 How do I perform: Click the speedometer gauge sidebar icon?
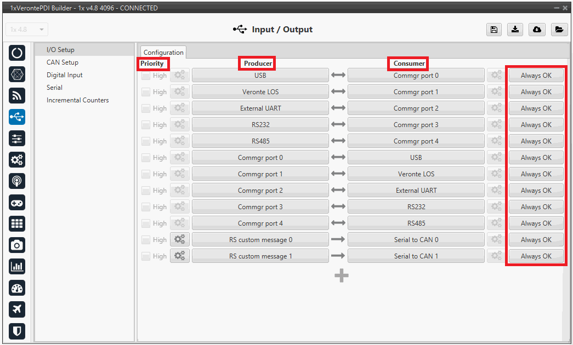coord(17,288)
